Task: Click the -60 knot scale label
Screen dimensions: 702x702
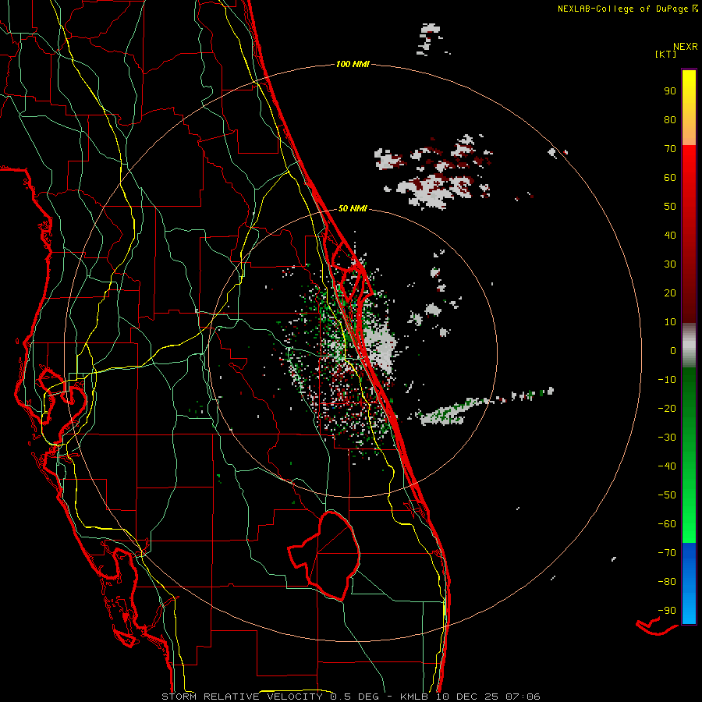Action: (x=667, y=524)
